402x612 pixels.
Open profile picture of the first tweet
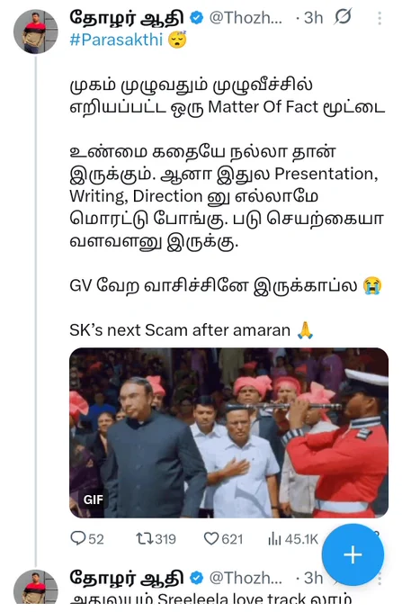click(x=36, y=31)
